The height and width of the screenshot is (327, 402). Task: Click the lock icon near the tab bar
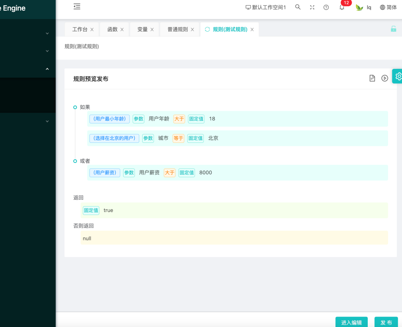click(x=393, y=29)
